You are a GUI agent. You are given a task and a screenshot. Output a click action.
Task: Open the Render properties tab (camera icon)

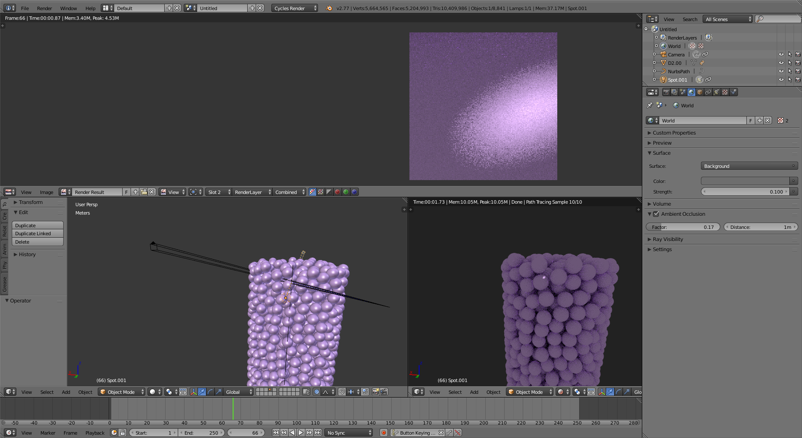pos(666,92)
